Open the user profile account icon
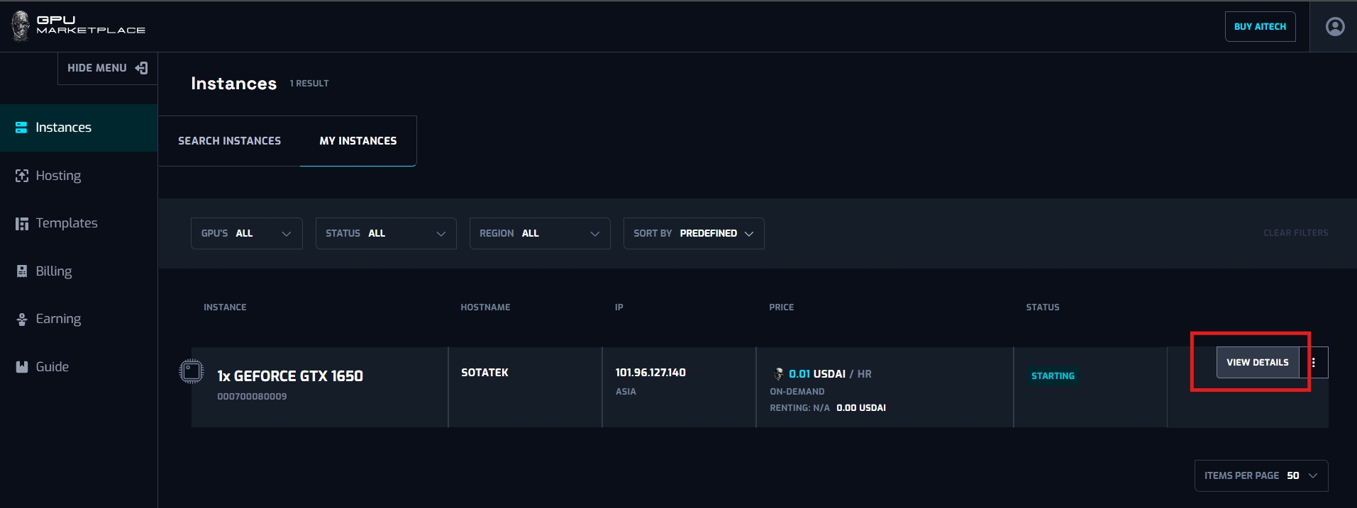Screen dimensions: 1357x508 pos(1334,27)
